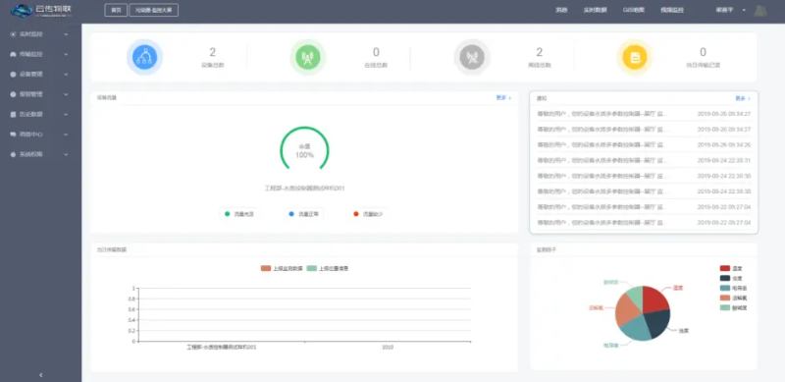785x382 pixels.
Task: Click the dark navy 浊度 pie slice
Action: coord(658,323)
